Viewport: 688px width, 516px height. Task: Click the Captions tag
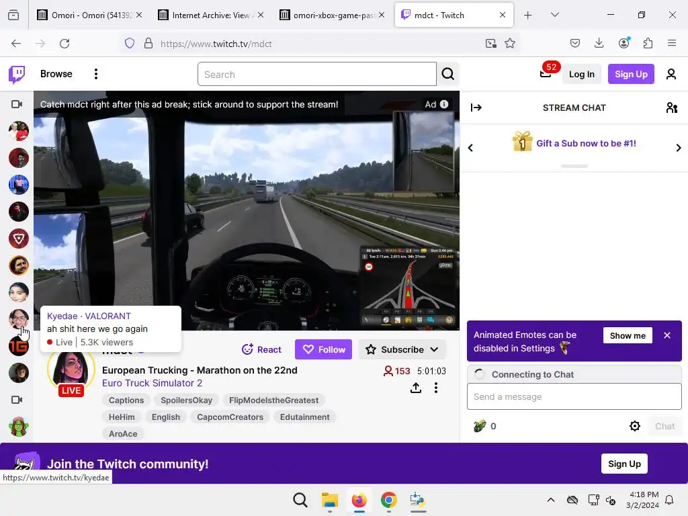click(x=126, y=400)
